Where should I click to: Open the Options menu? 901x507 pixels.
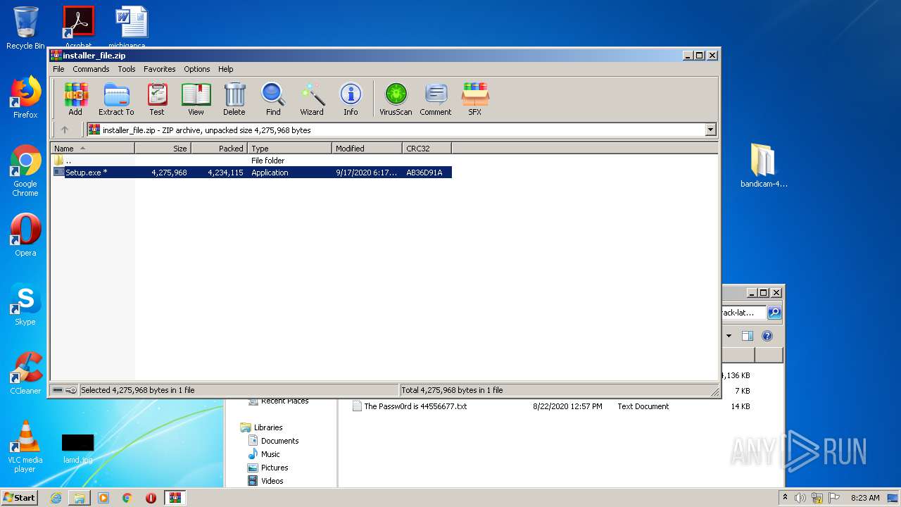point(197,69)
